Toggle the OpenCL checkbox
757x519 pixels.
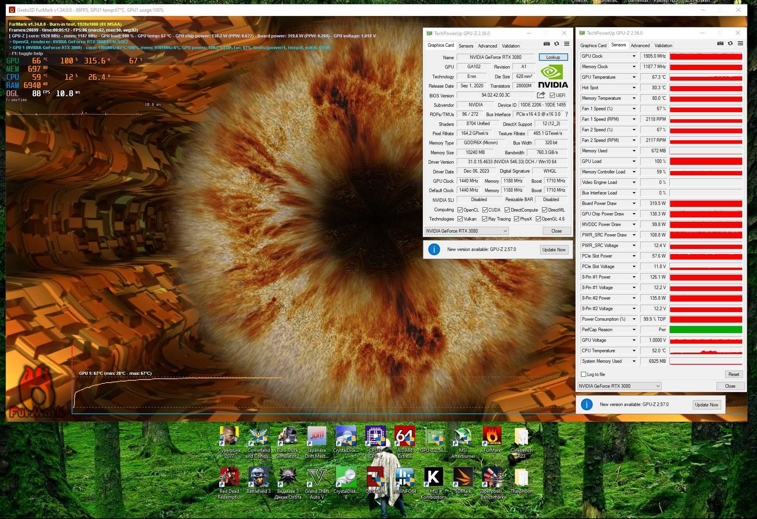coord(460,210)
